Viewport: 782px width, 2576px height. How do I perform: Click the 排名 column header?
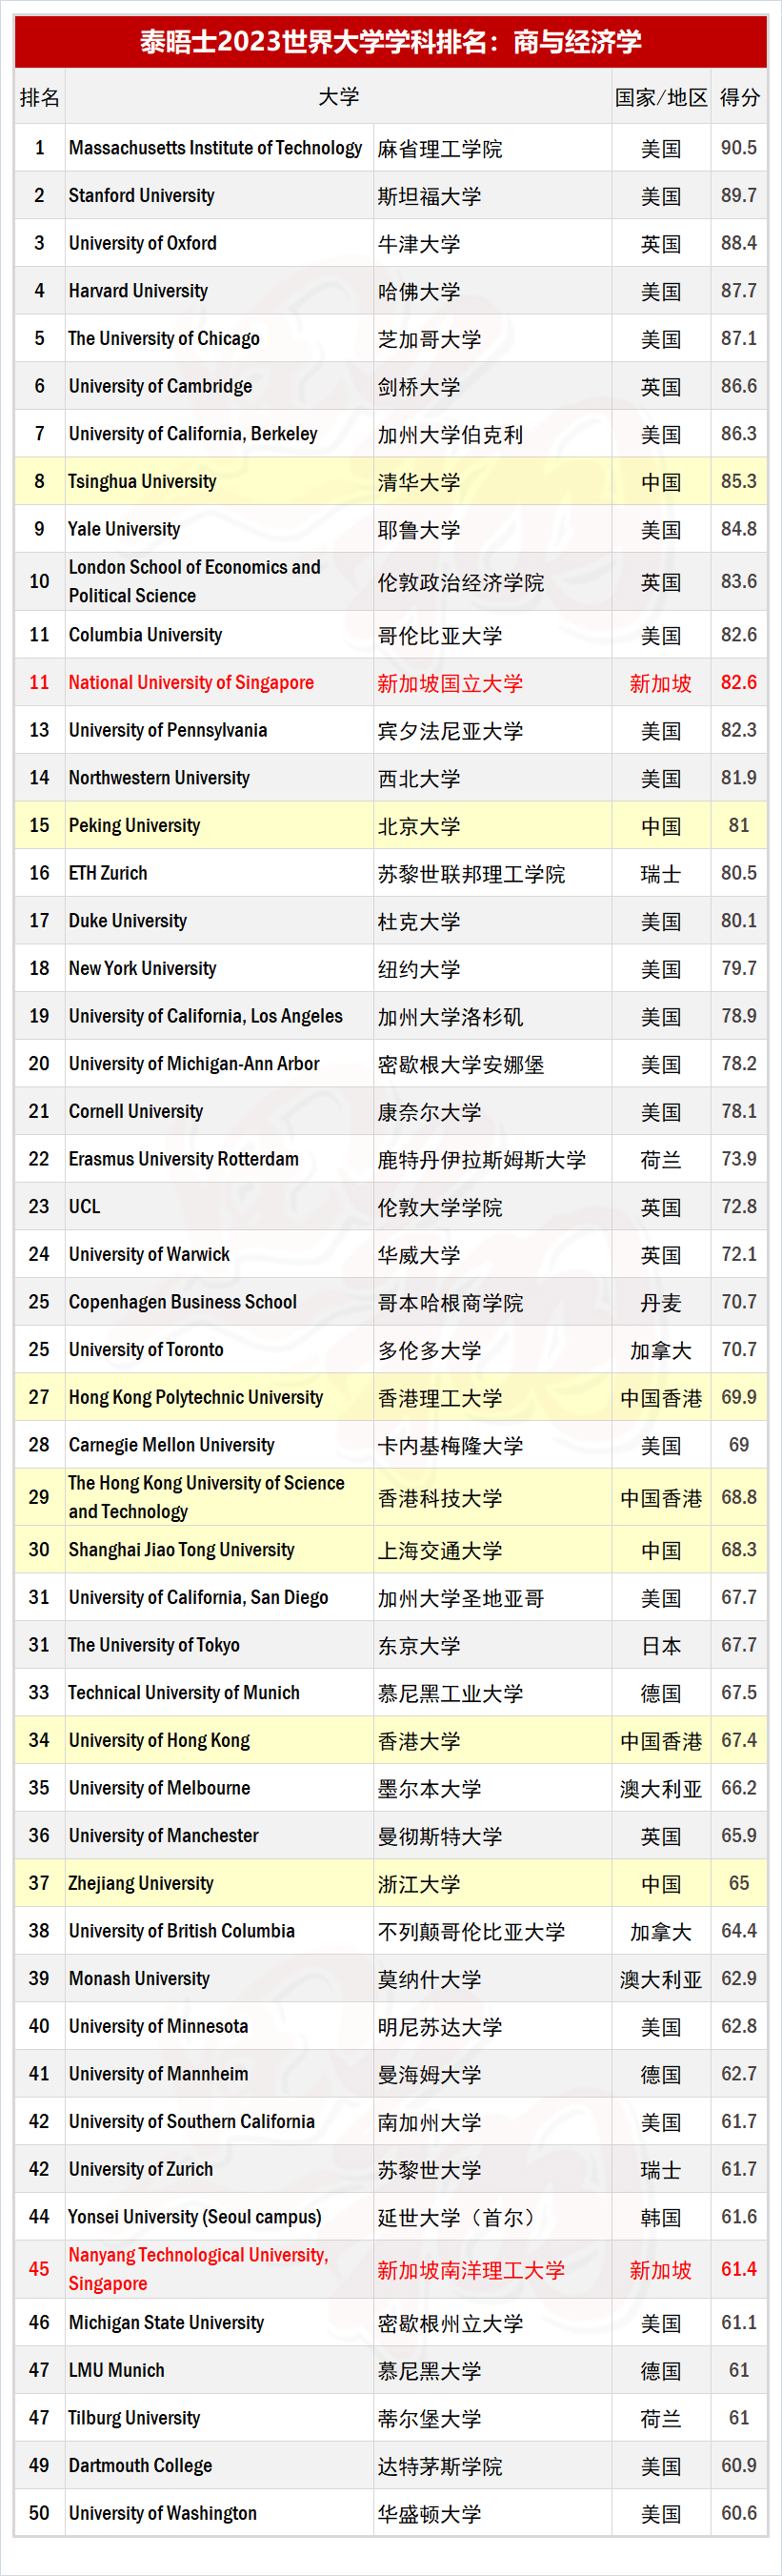tap(40, 97)
